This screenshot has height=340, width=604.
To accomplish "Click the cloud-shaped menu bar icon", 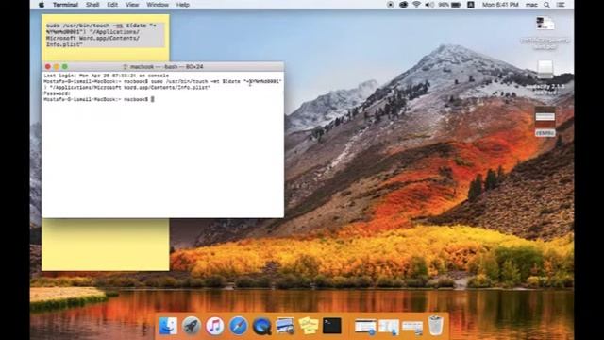I will pos(403,5).
